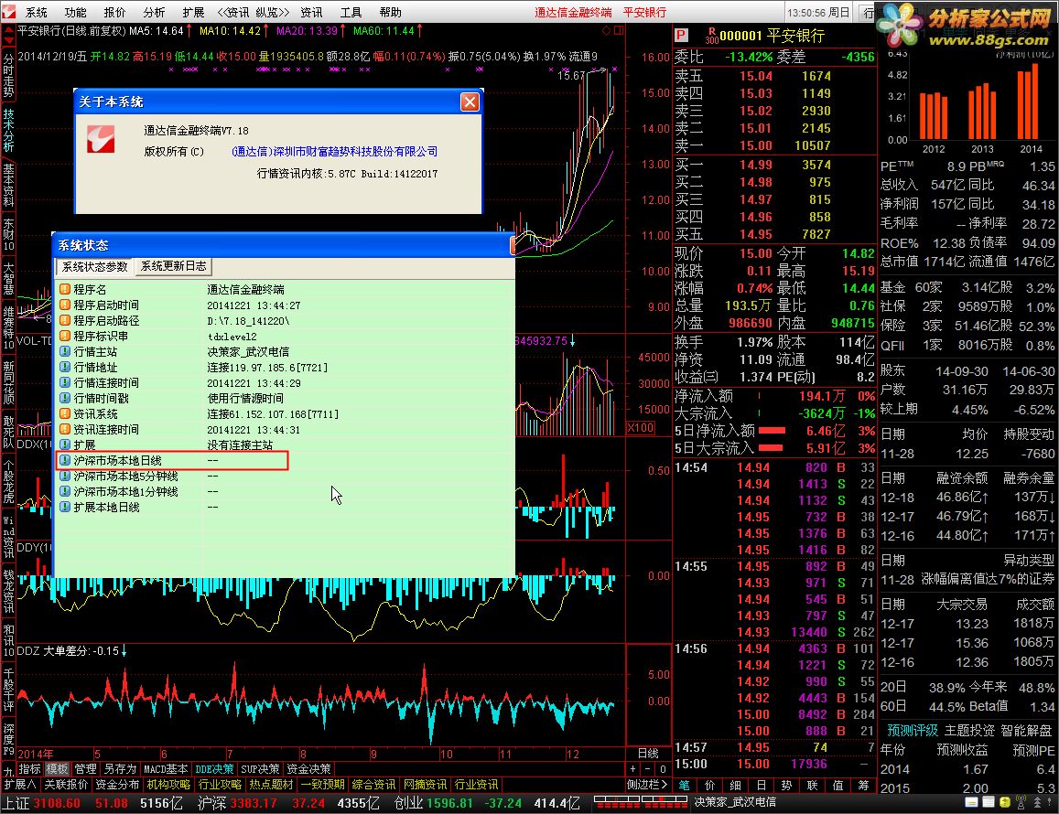Viewport: 1059px width, 814px height.
Task: Open 基本资料 in the left sidebar
Action: click(8, 184)
